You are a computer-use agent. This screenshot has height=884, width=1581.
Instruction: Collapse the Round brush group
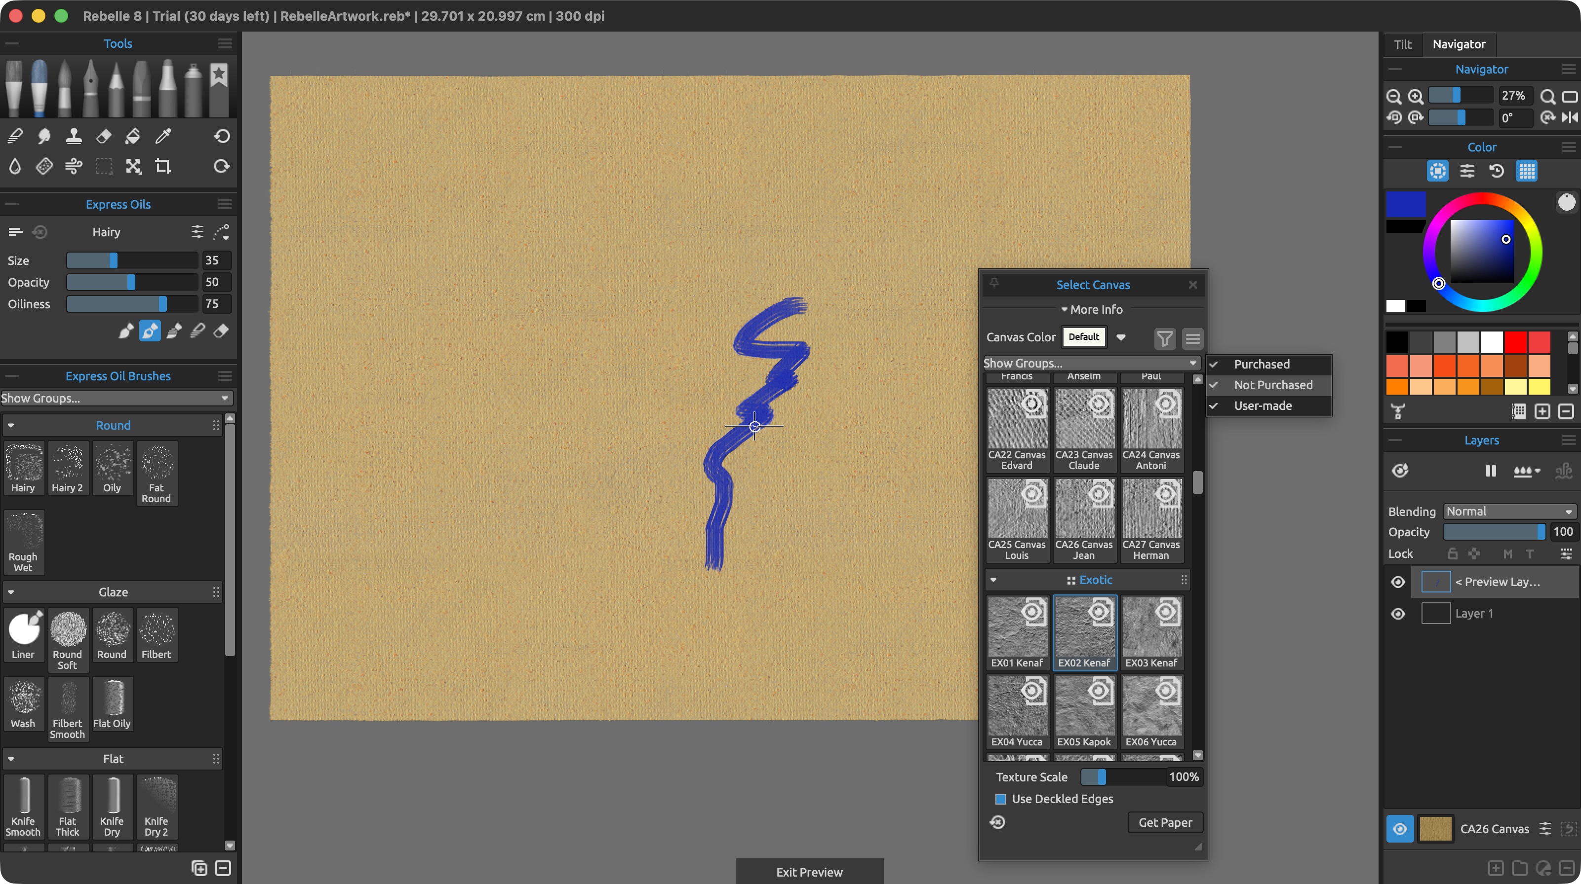pyautogui.click(x=11, y=425)
